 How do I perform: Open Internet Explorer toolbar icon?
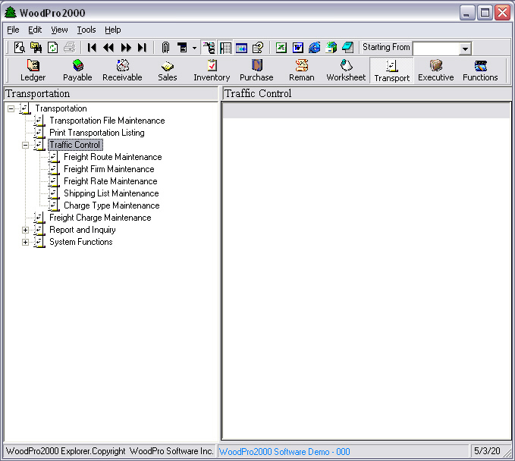(314, 48)
